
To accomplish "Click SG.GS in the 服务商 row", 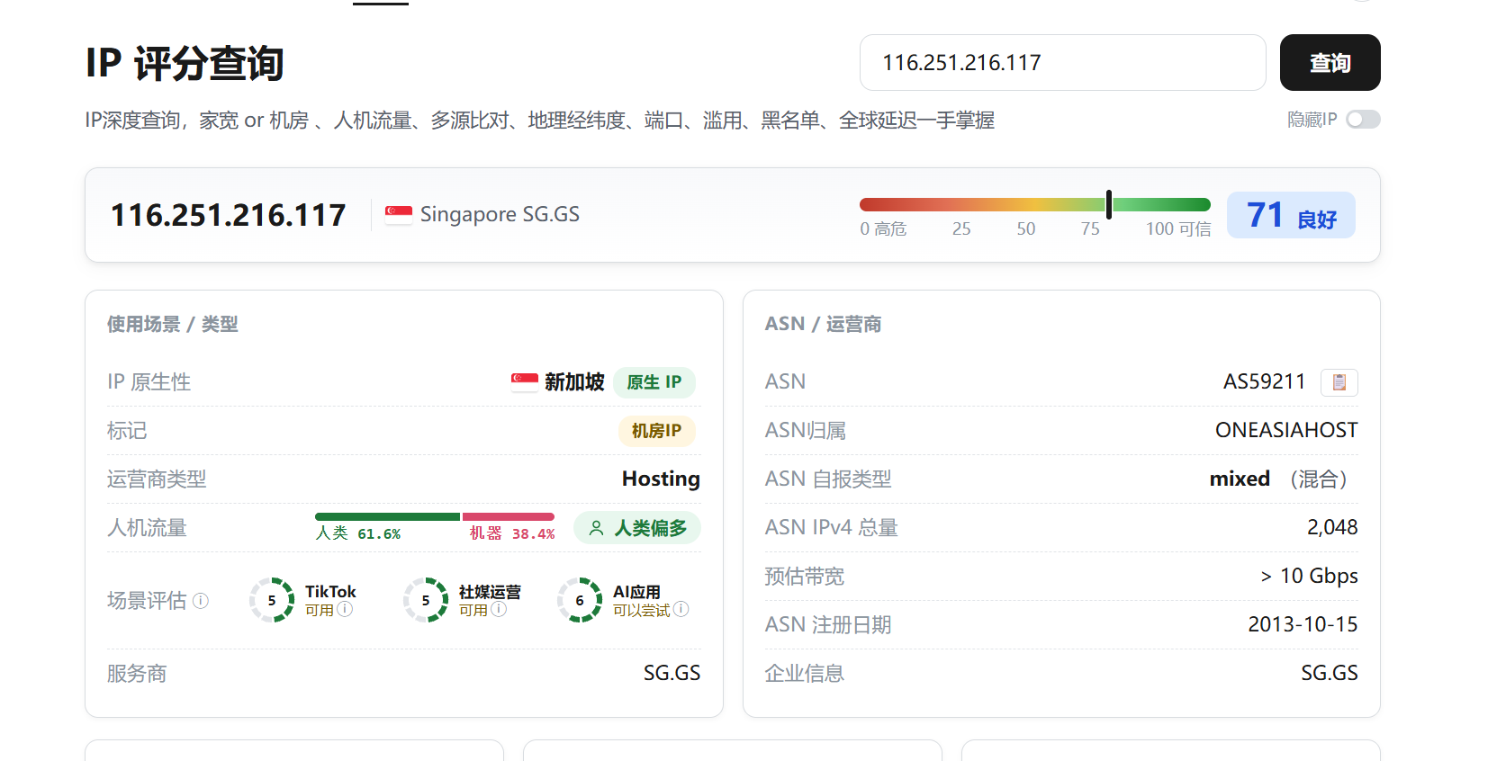I will (672, 673).
